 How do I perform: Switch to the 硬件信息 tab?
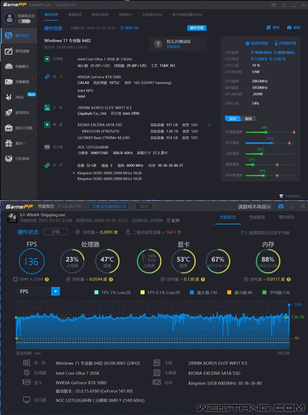[x=51, y=14]
